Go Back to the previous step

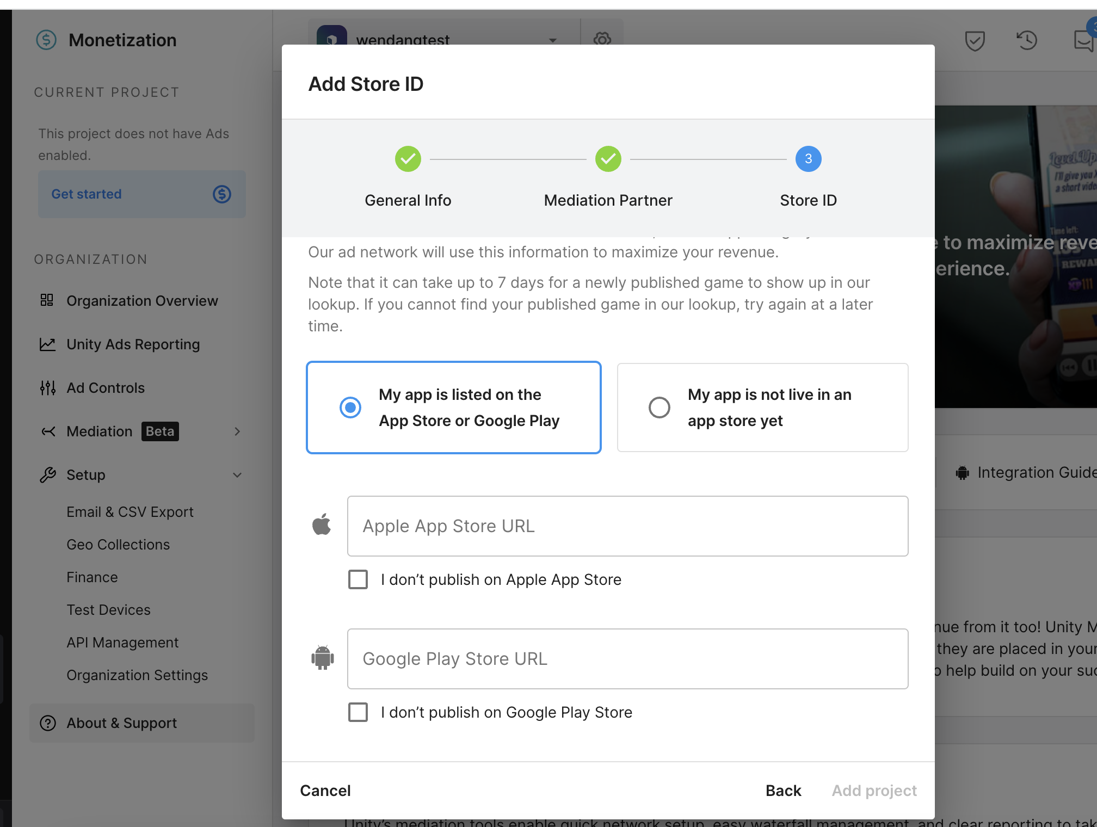pyautogui.click(x=784, y=791)
